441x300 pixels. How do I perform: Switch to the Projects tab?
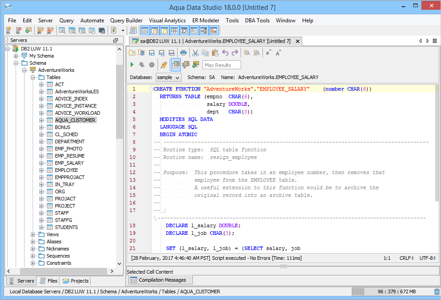pyautogui.click(x=76, y=281)
